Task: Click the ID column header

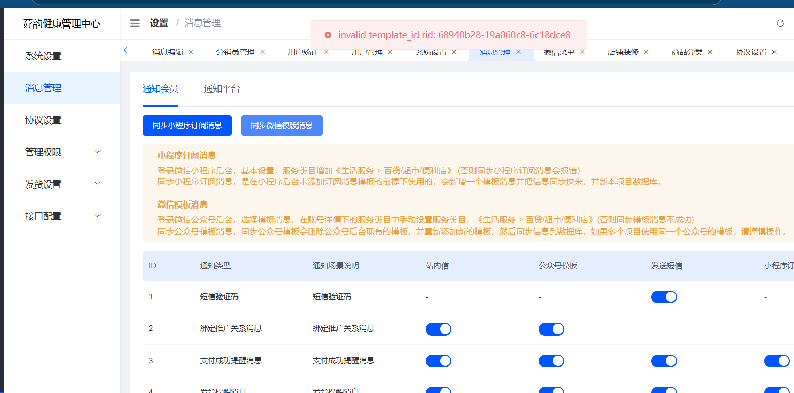Action: (152, 266)
